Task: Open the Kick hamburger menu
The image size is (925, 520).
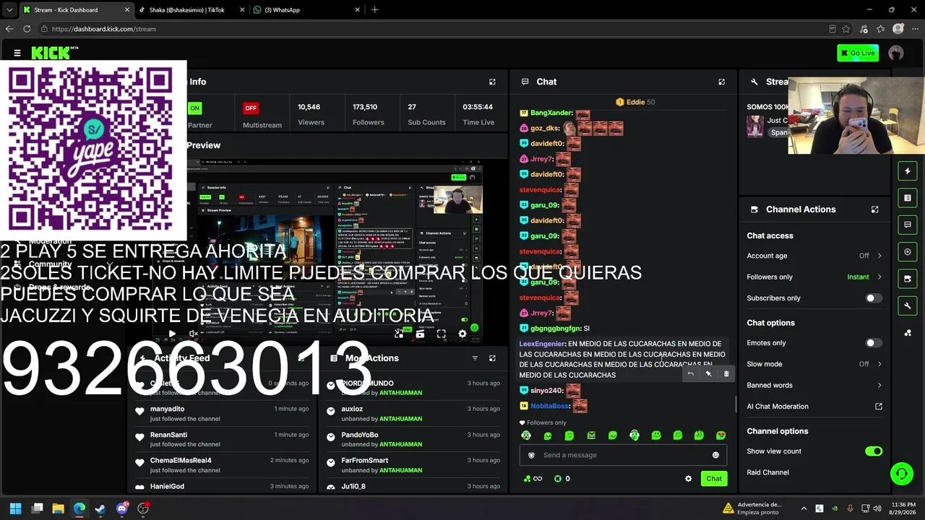Action: [x=17, y=53]
